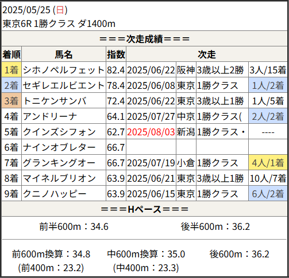Select horse セギレエルビエント in table
This screenshot has width=289, height=278.
coord(64,85)
